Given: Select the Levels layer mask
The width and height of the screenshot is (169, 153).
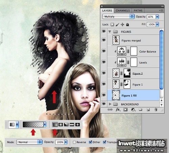Looking at the screenshot, I should coord(134,62).
